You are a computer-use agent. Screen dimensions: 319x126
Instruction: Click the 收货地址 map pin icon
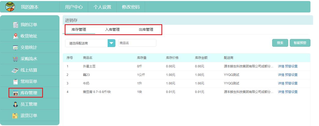tap(16, 36)
